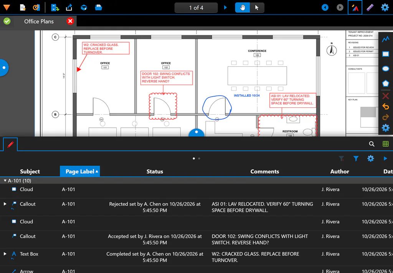Click the red X delete markup icon
This screenshot has height=273, width=393.
(385, 96)
